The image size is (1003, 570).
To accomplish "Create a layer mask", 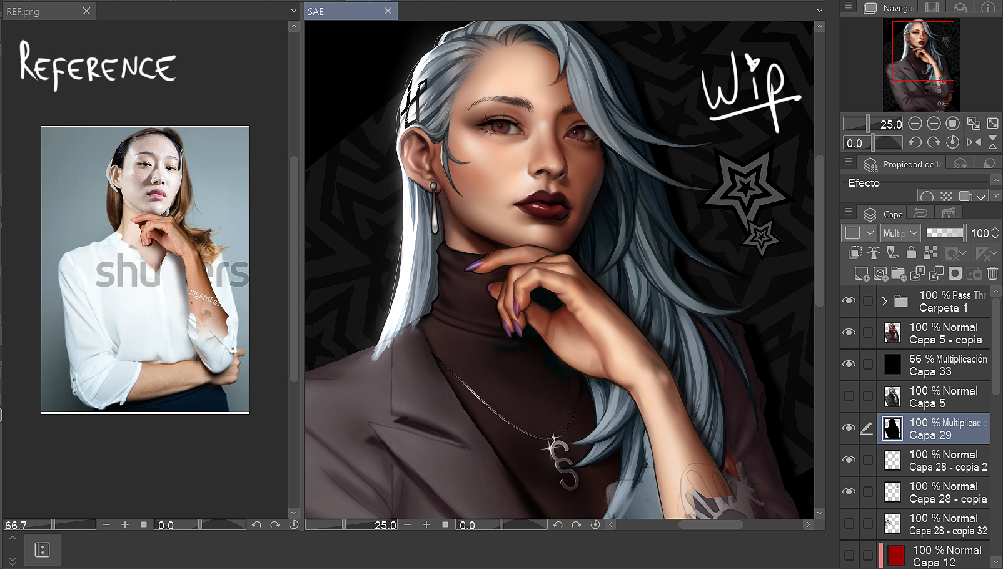I will pos(955,273).
